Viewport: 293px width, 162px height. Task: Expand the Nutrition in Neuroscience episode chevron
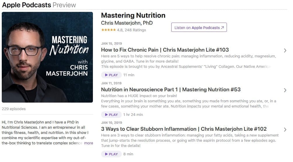[285, 90]
